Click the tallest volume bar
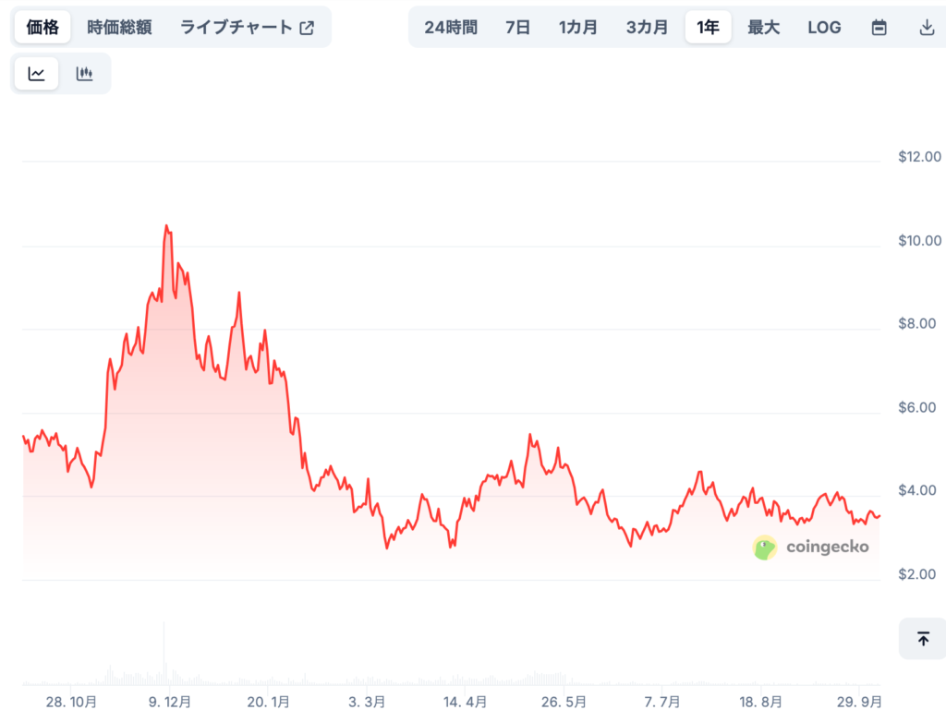The height and width of the screenshot is (722, 946). [164, 654]
